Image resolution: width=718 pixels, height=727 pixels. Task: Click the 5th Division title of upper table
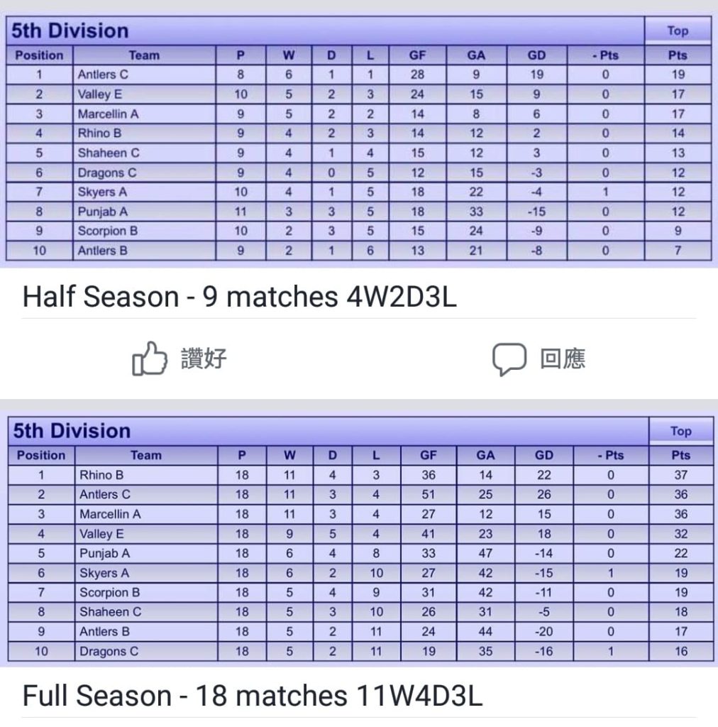tap(70, 31)
